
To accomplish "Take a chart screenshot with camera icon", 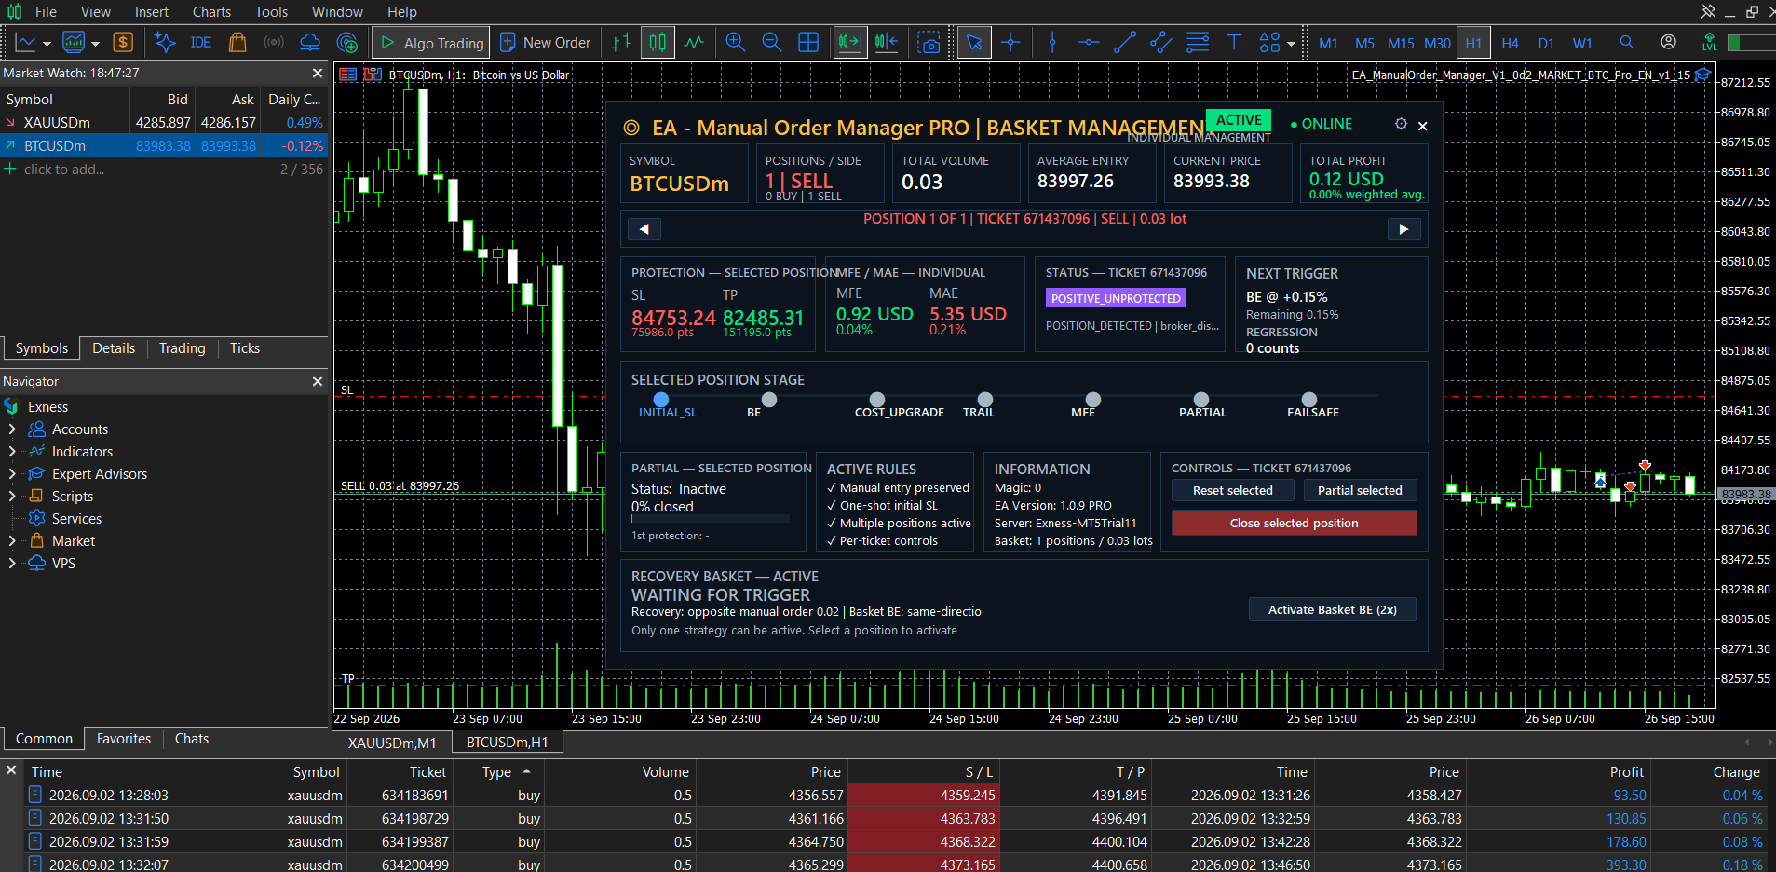I will coord(929,43).
